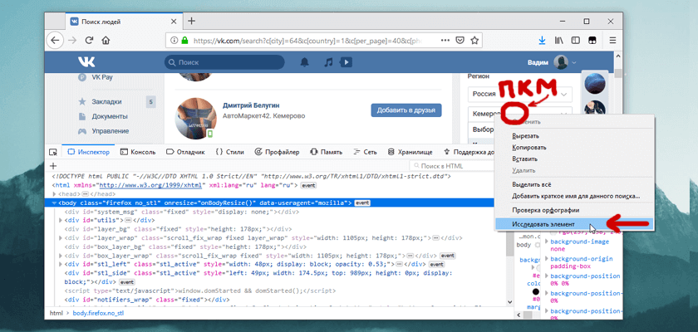Switch to the Инспектор devtools tab
Viewport: 698px width, 332px height.
pos(88,152)
